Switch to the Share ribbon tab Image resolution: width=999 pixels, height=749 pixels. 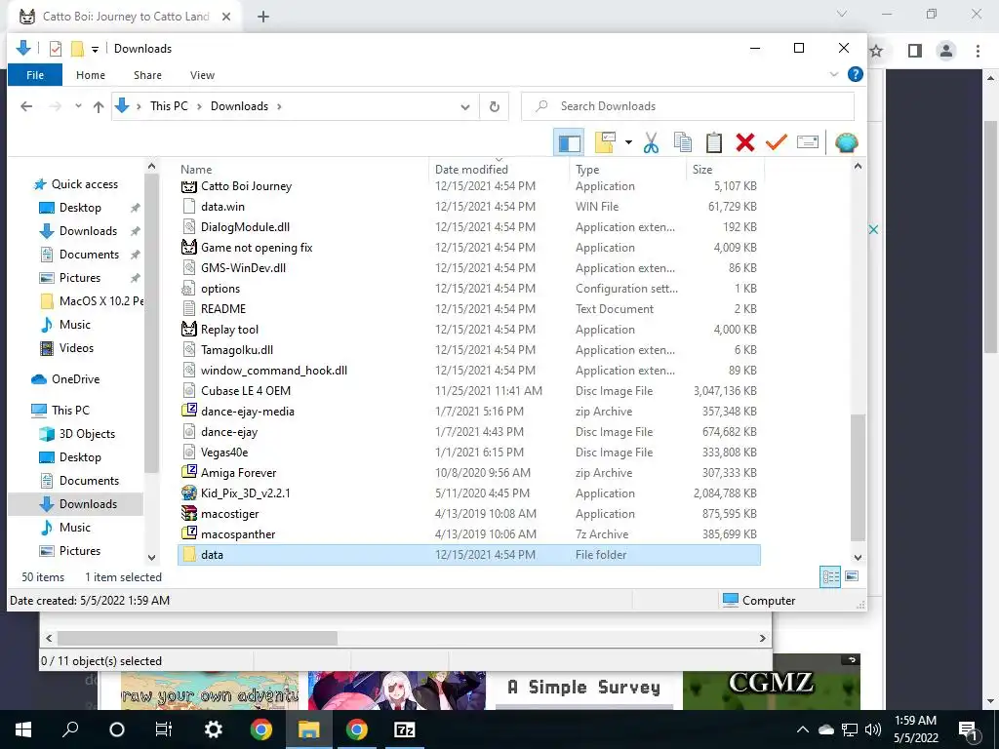[x=148, y=75]
